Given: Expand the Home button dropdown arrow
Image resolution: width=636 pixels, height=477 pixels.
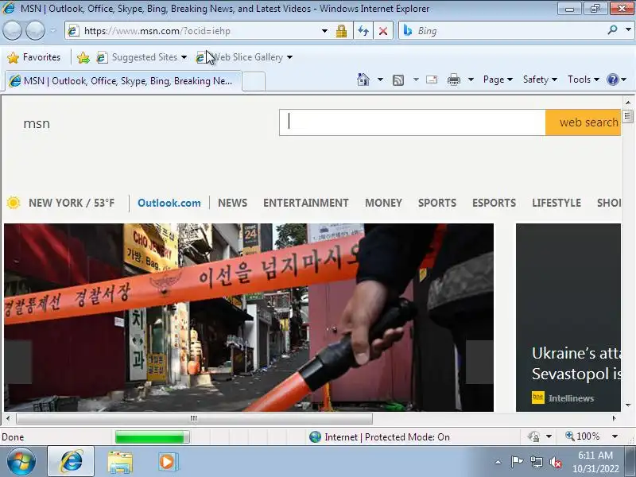Looking at the screenshot, I should 380,79.
